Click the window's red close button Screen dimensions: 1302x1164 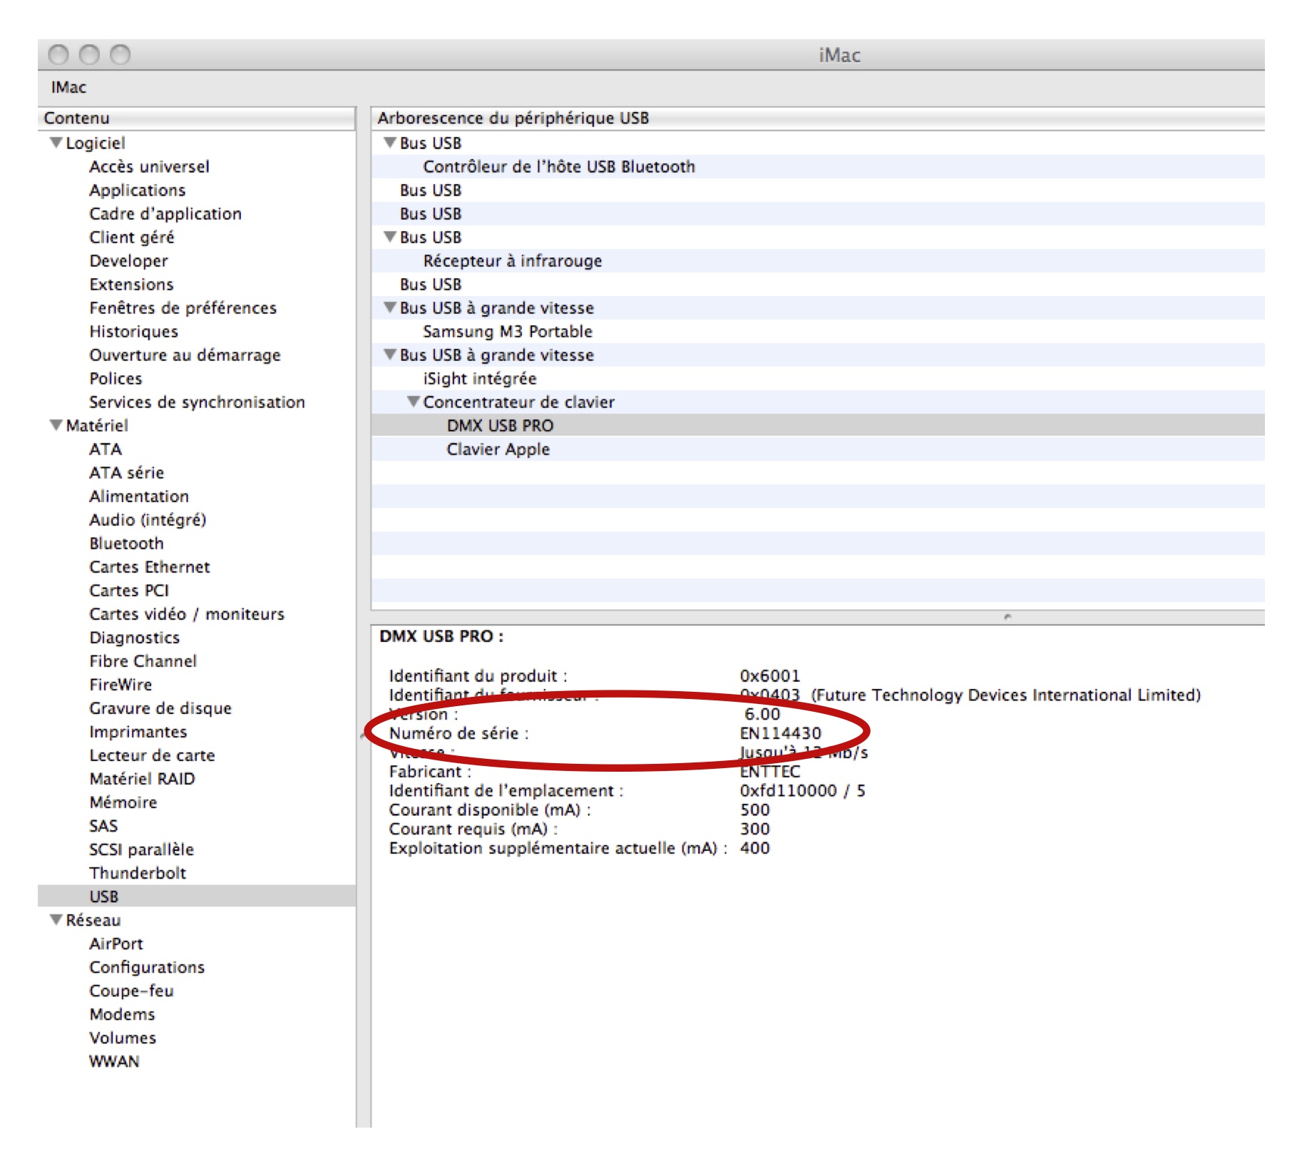(58, 55)
